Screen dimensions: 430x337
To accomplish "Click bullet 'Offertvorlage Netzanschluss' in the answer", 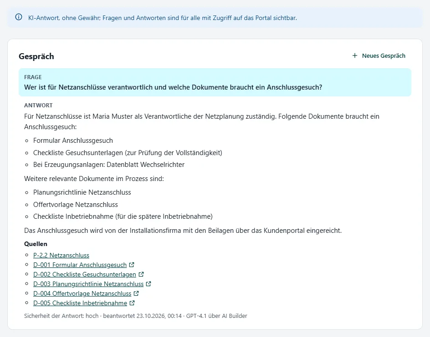I will pyautogui.click(x=76, y=205).
